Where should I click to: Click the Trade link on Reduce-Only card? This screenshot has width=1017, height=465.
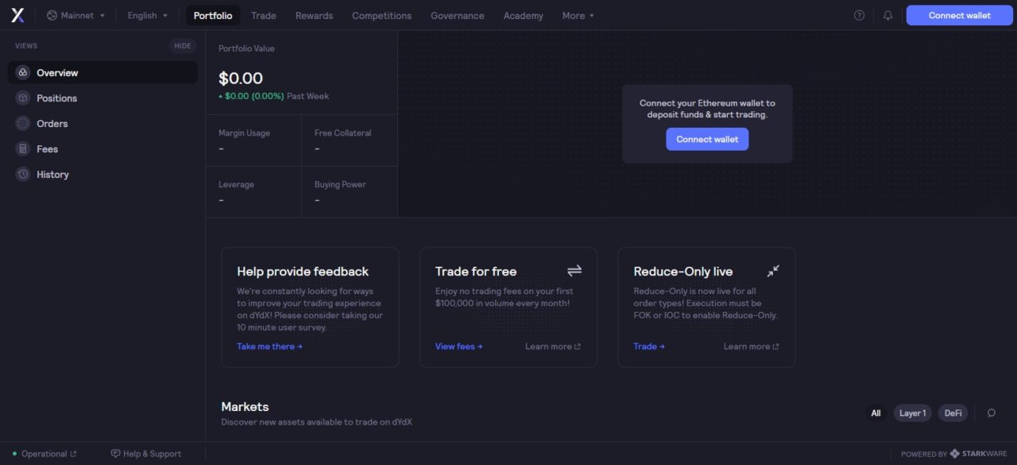[649, 346]
